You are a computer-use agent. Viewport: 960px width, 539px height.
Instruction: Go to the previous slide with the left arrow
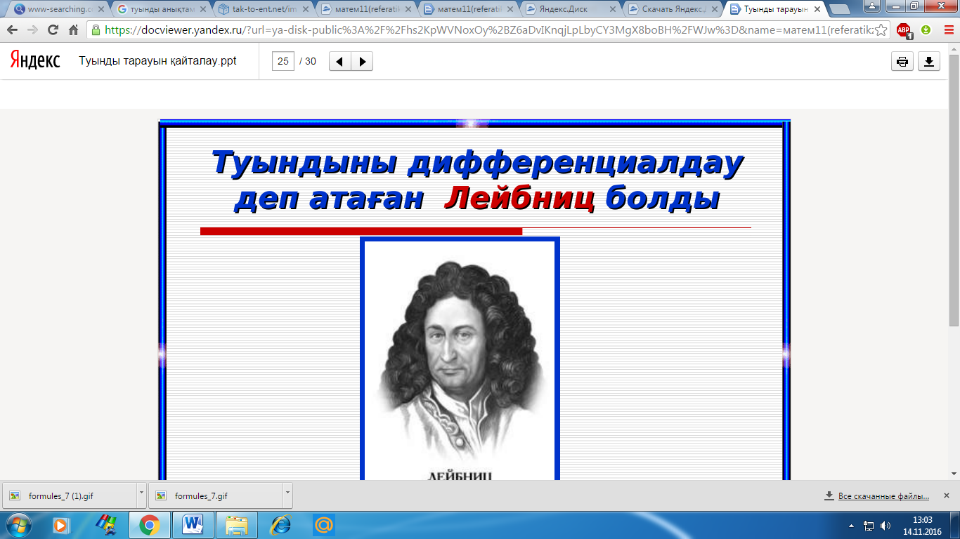[340, 61]
